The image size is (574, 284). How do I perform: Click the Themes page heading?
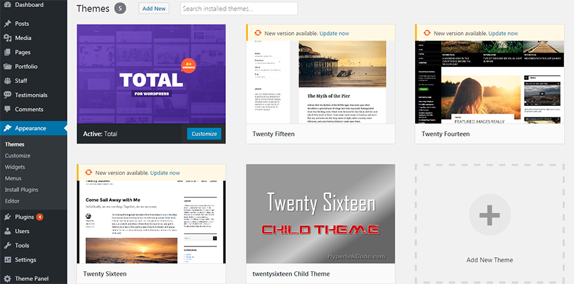[93, 8]
